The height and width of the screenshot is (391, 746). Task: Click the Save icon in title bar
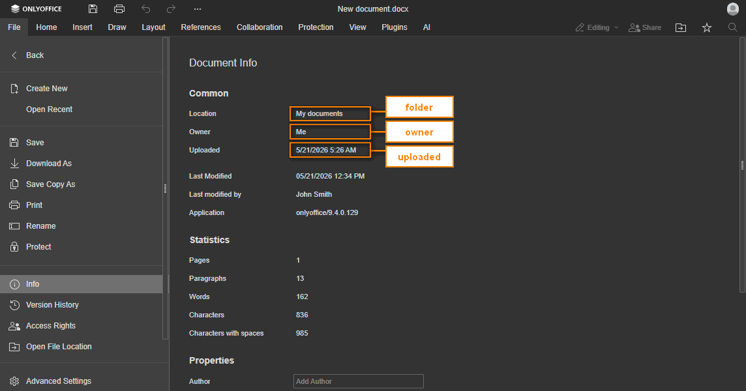coord(93,9)
